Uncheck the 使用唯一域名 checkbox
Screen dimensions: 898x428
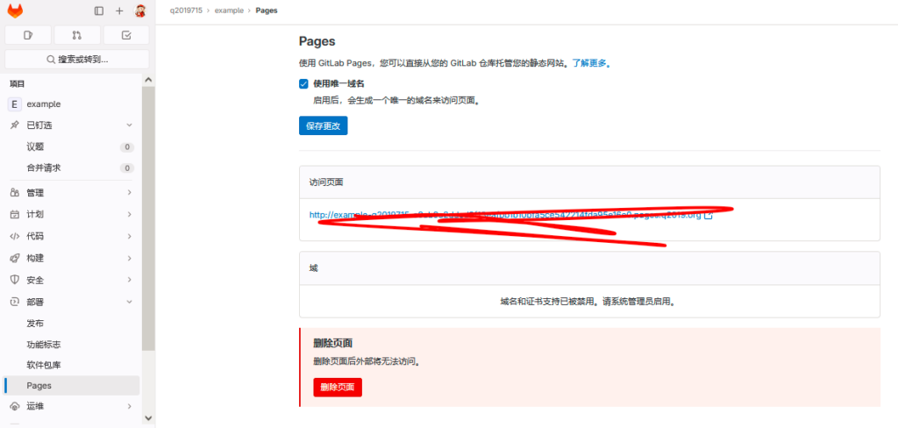click(303, 84)
